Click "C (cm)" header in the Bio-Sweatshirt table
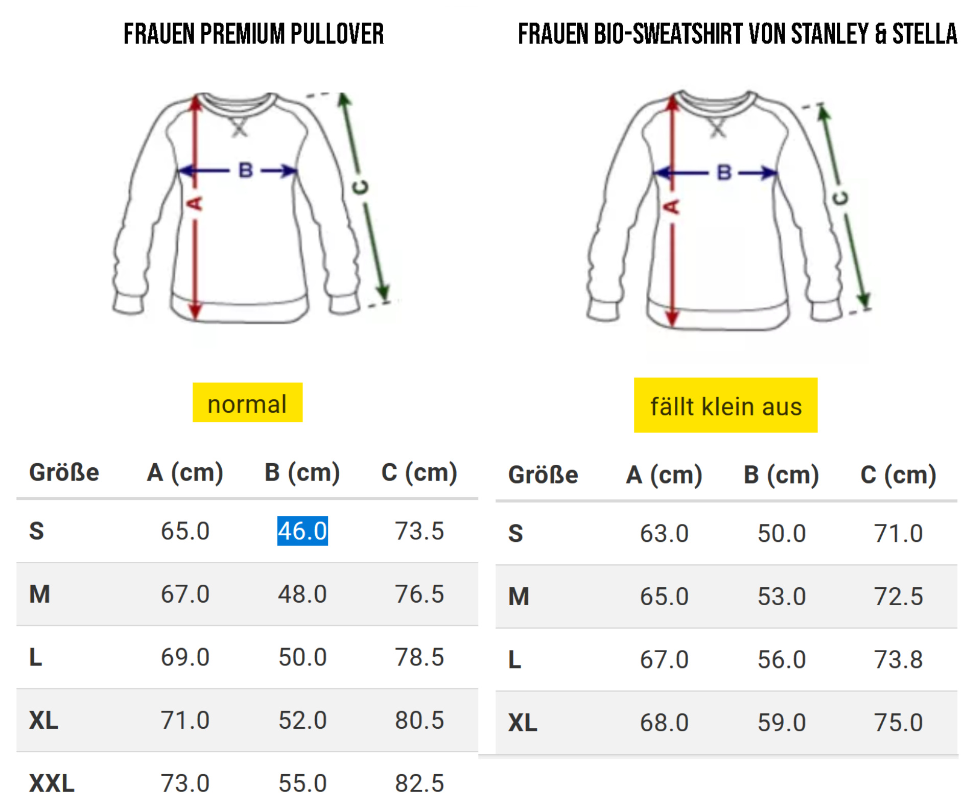 pos(898,475)
